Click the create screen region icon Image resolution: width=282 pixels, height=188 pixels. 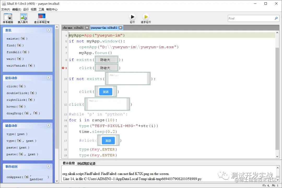tap(42, 17)
